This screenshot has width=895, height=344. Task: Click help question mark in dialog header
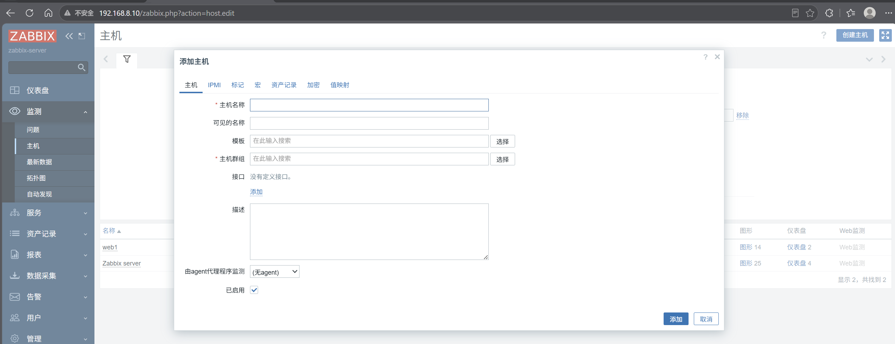(x=705, y=57)
